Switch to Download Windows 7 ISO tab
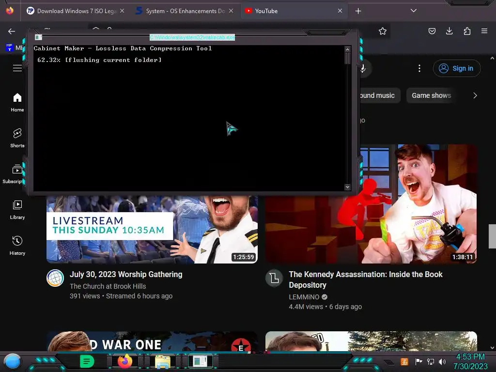This screenshot has width=496, height=372. (x=76, y=11)
